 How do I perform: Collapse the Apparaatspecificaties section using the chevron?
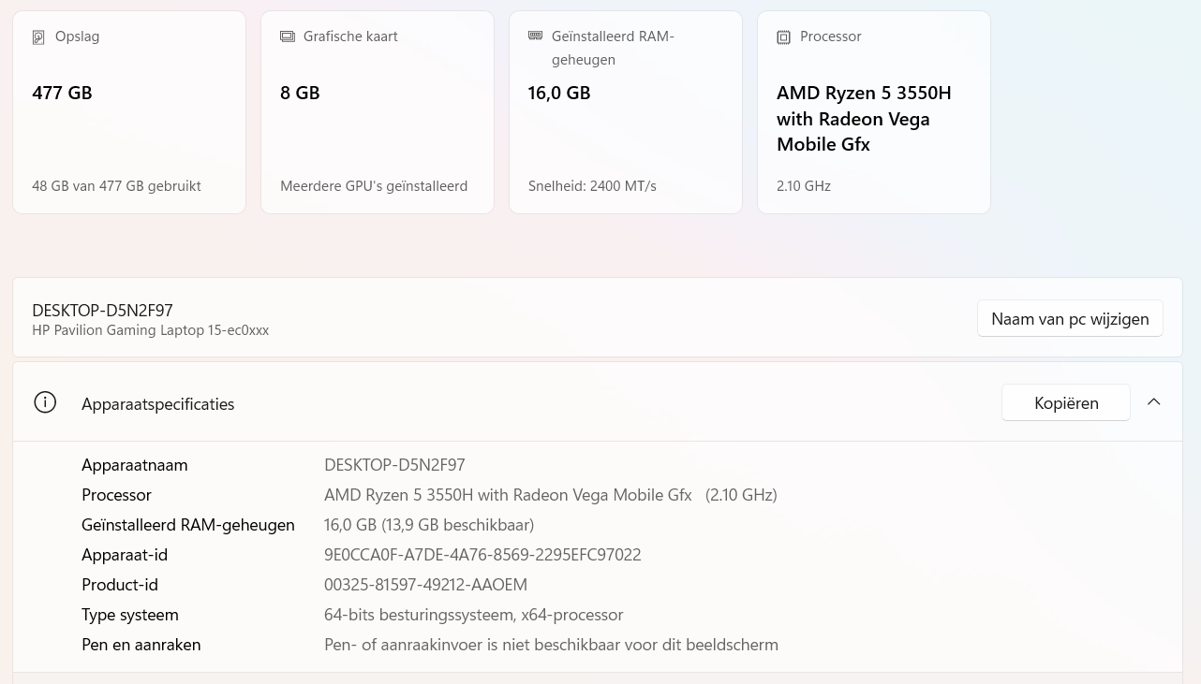(x=1154, y=402)
